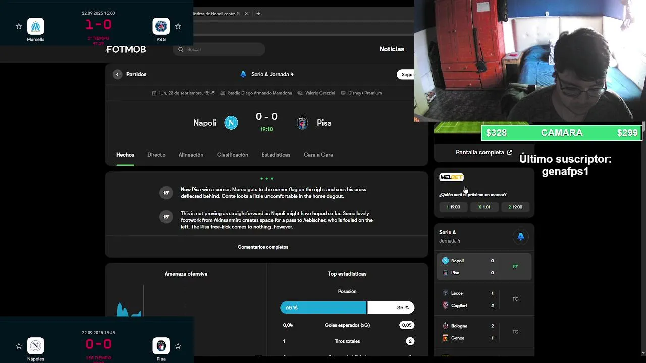The width and height of the screenshot is (646, 363).
Task: Select the 18' commentary minute marker
Action: pyautogui.click(x=166, y=193)
